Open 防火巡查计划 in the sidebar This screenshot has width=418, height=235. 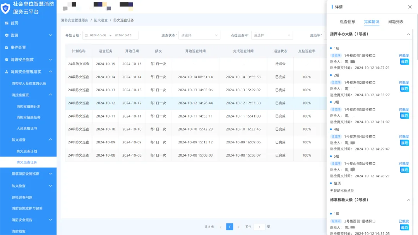27,152
